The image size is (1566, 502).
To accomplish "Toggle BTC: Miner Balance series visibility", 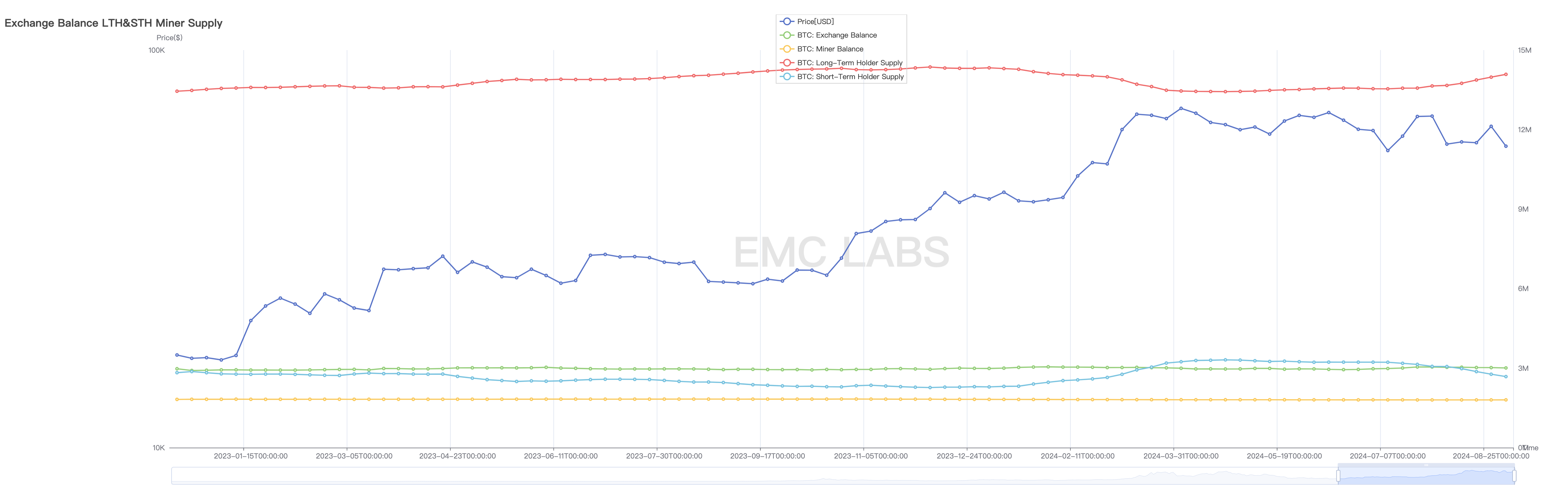I will pyautogui.click(x=830, y=49).
